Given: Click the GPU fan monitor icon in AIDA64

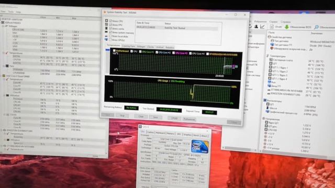Looking at the screenshot, I should click(267, 112).
